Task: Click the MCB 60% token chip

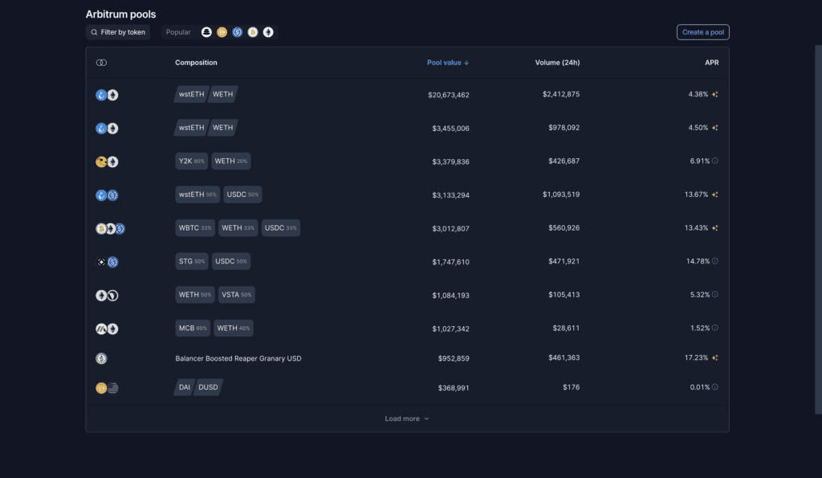Action: tap(193, 329)
